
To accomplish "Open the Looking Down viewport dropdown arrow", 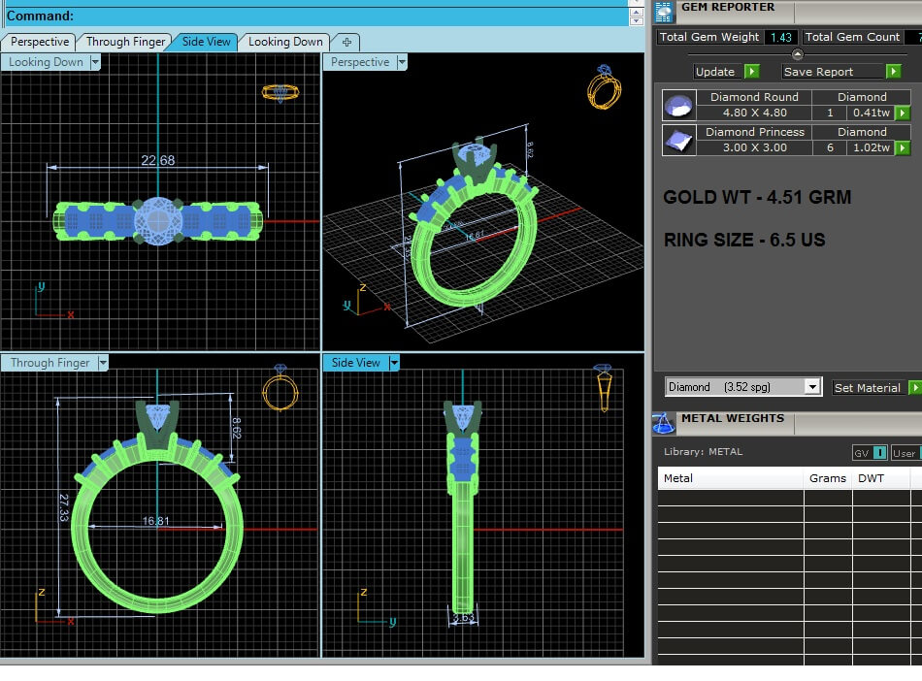I will click(94, 62).
